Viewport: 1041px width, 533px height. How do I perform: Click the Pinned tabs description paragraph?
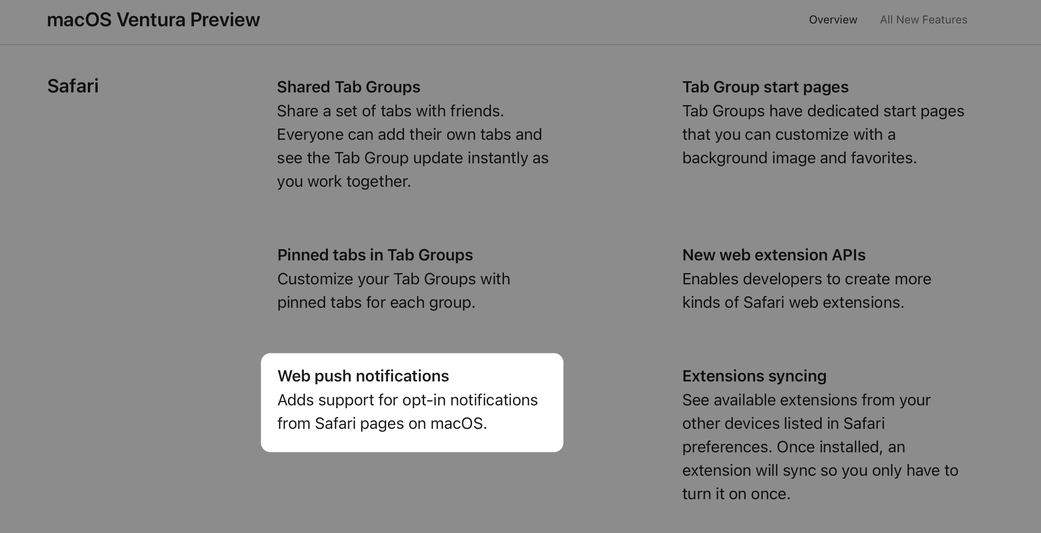coord(394,290)
